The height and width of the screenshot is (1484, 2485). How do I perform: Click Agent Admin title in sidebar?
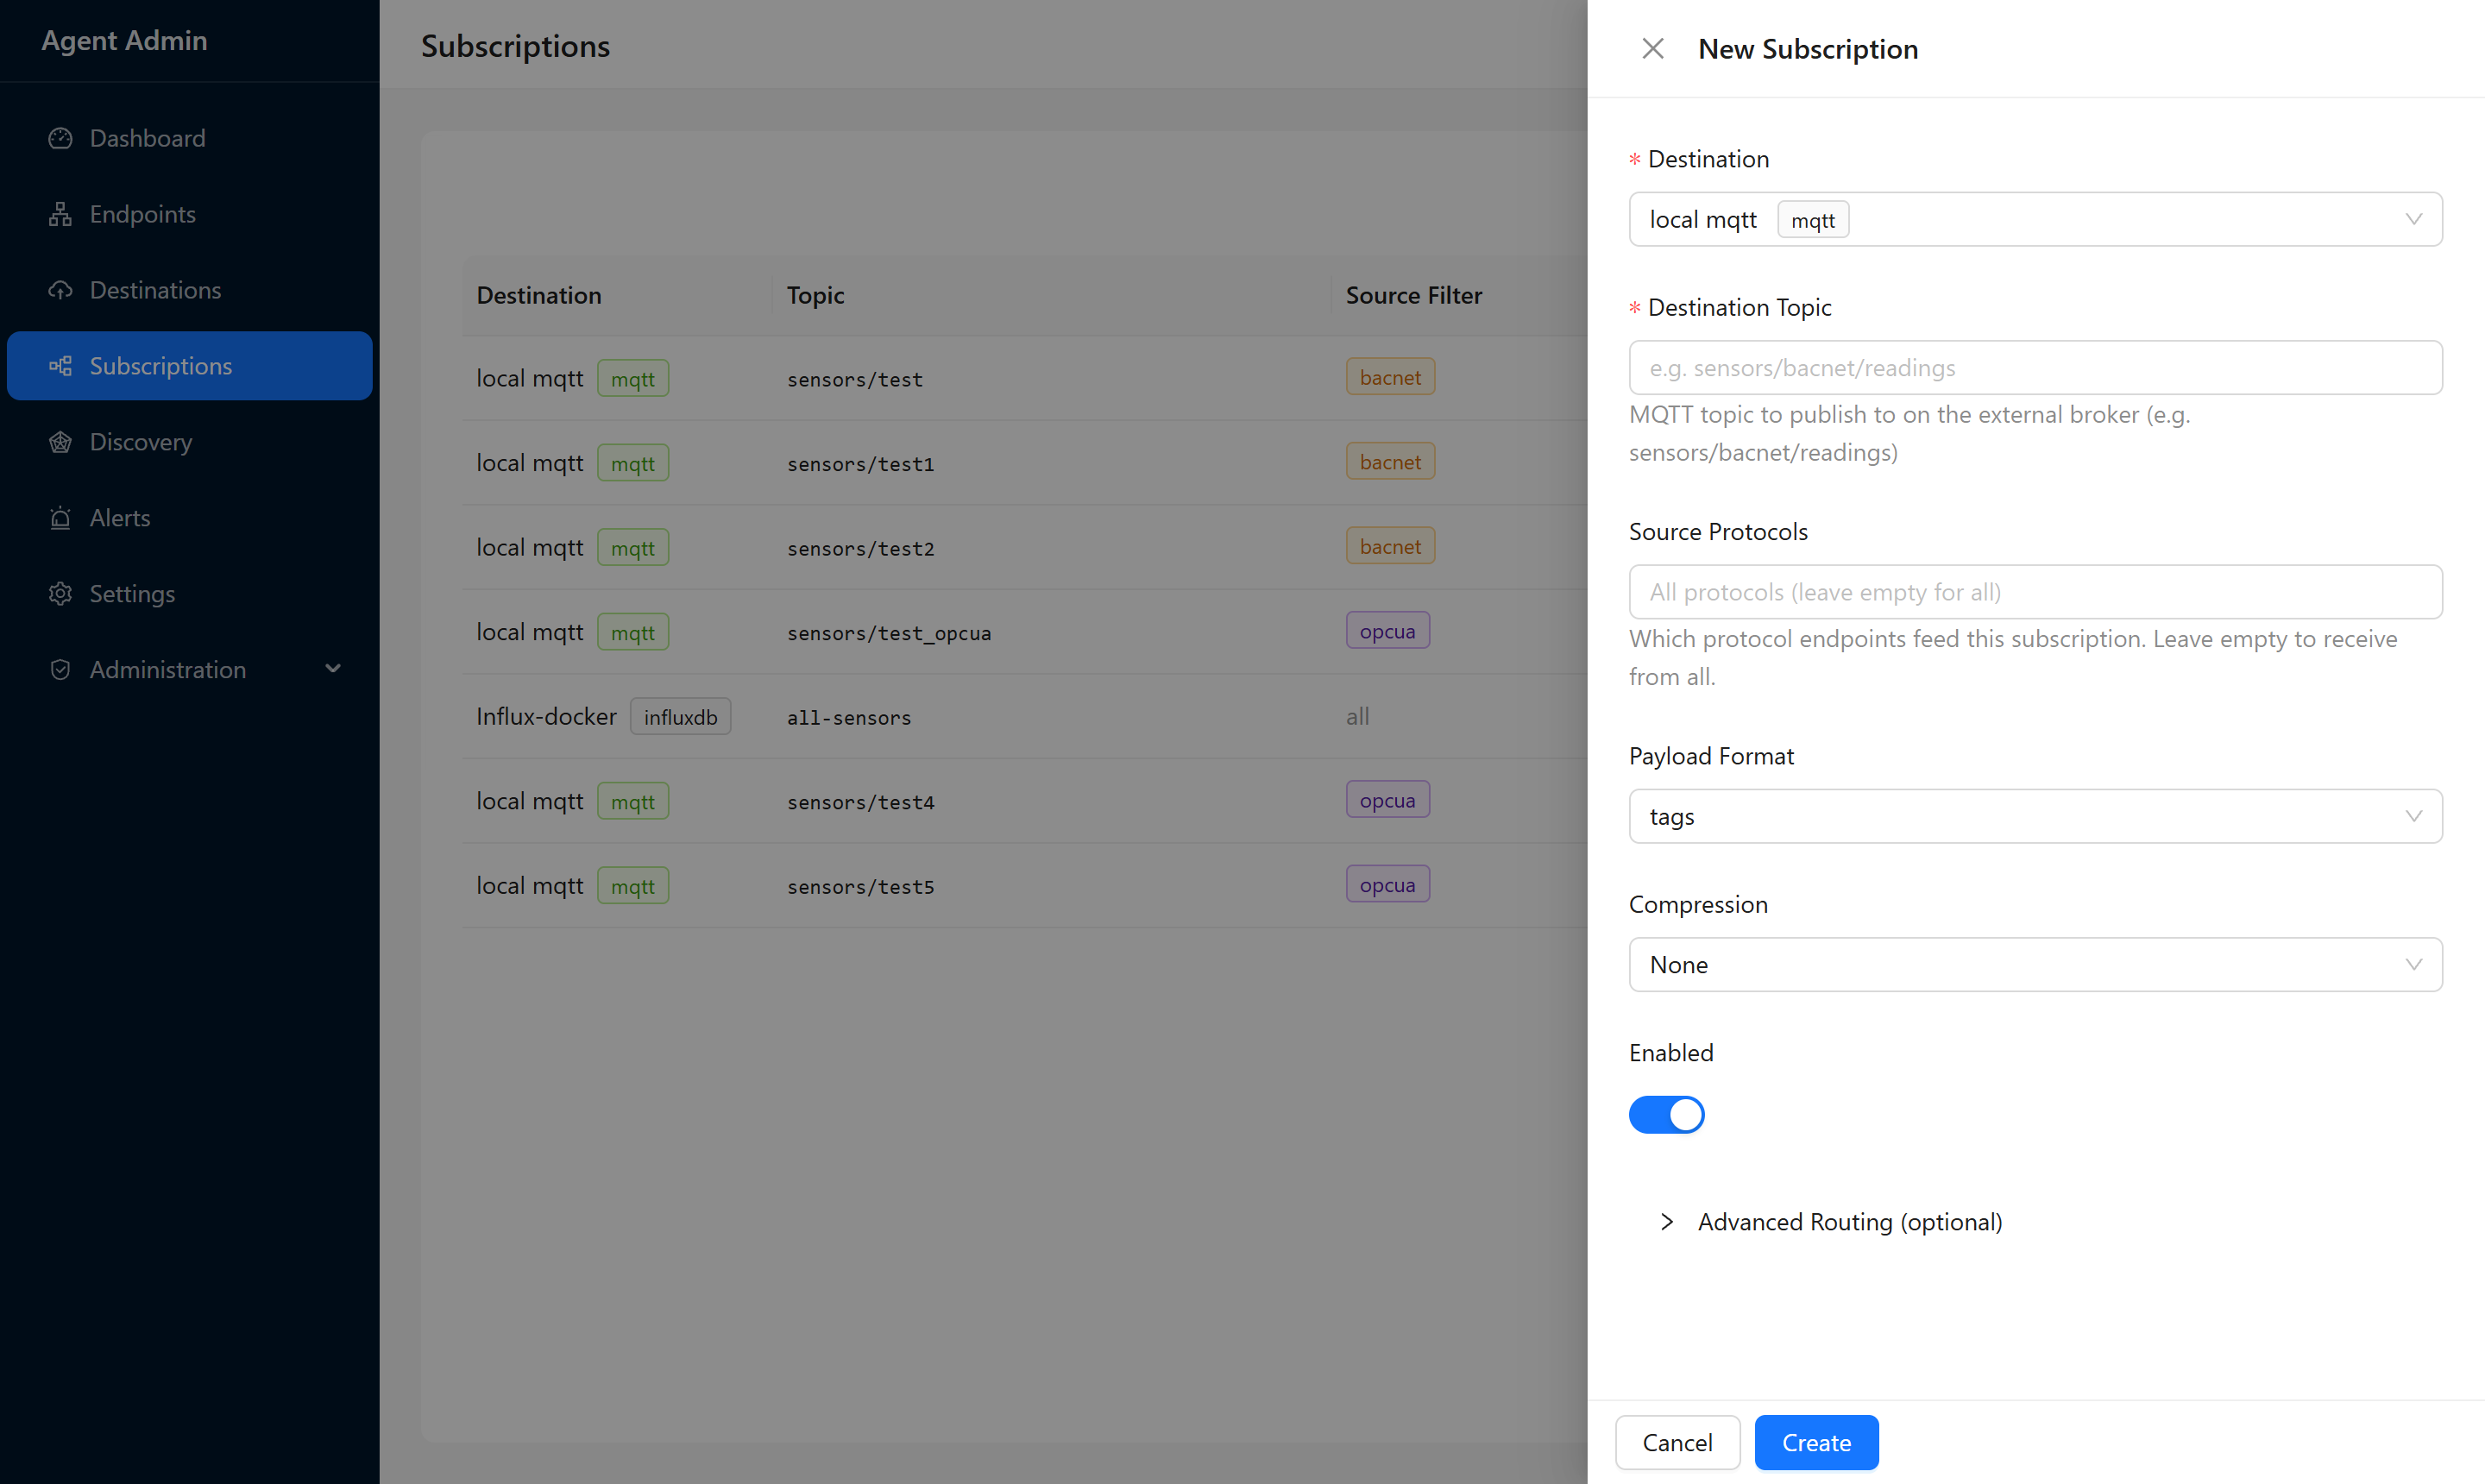tap(124, 40)
